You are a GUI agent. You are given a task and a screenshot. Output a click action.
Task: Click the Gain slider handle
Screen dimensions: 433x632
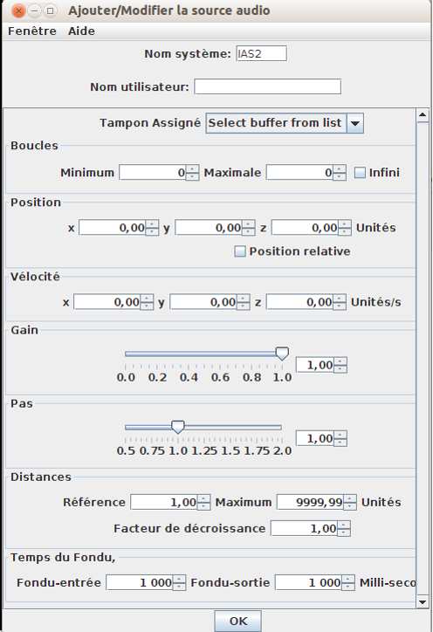coord(282,354)
